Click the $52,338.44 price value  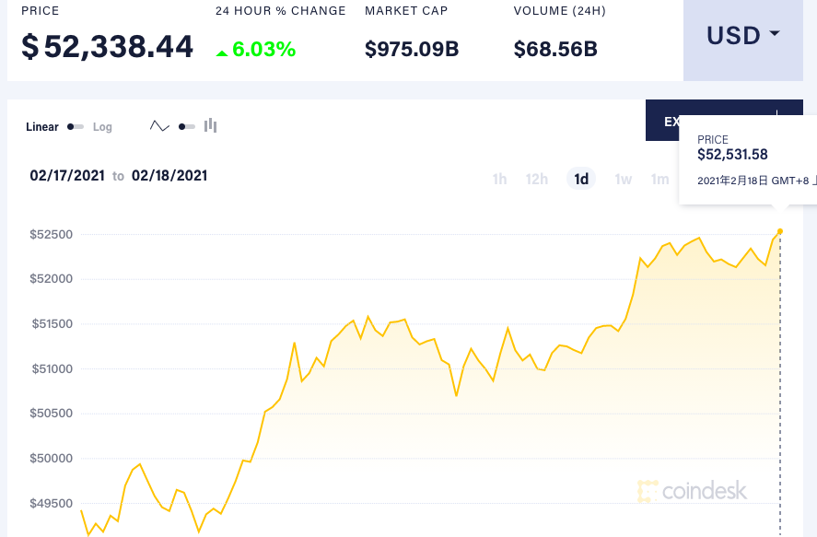tap(108, 46)
